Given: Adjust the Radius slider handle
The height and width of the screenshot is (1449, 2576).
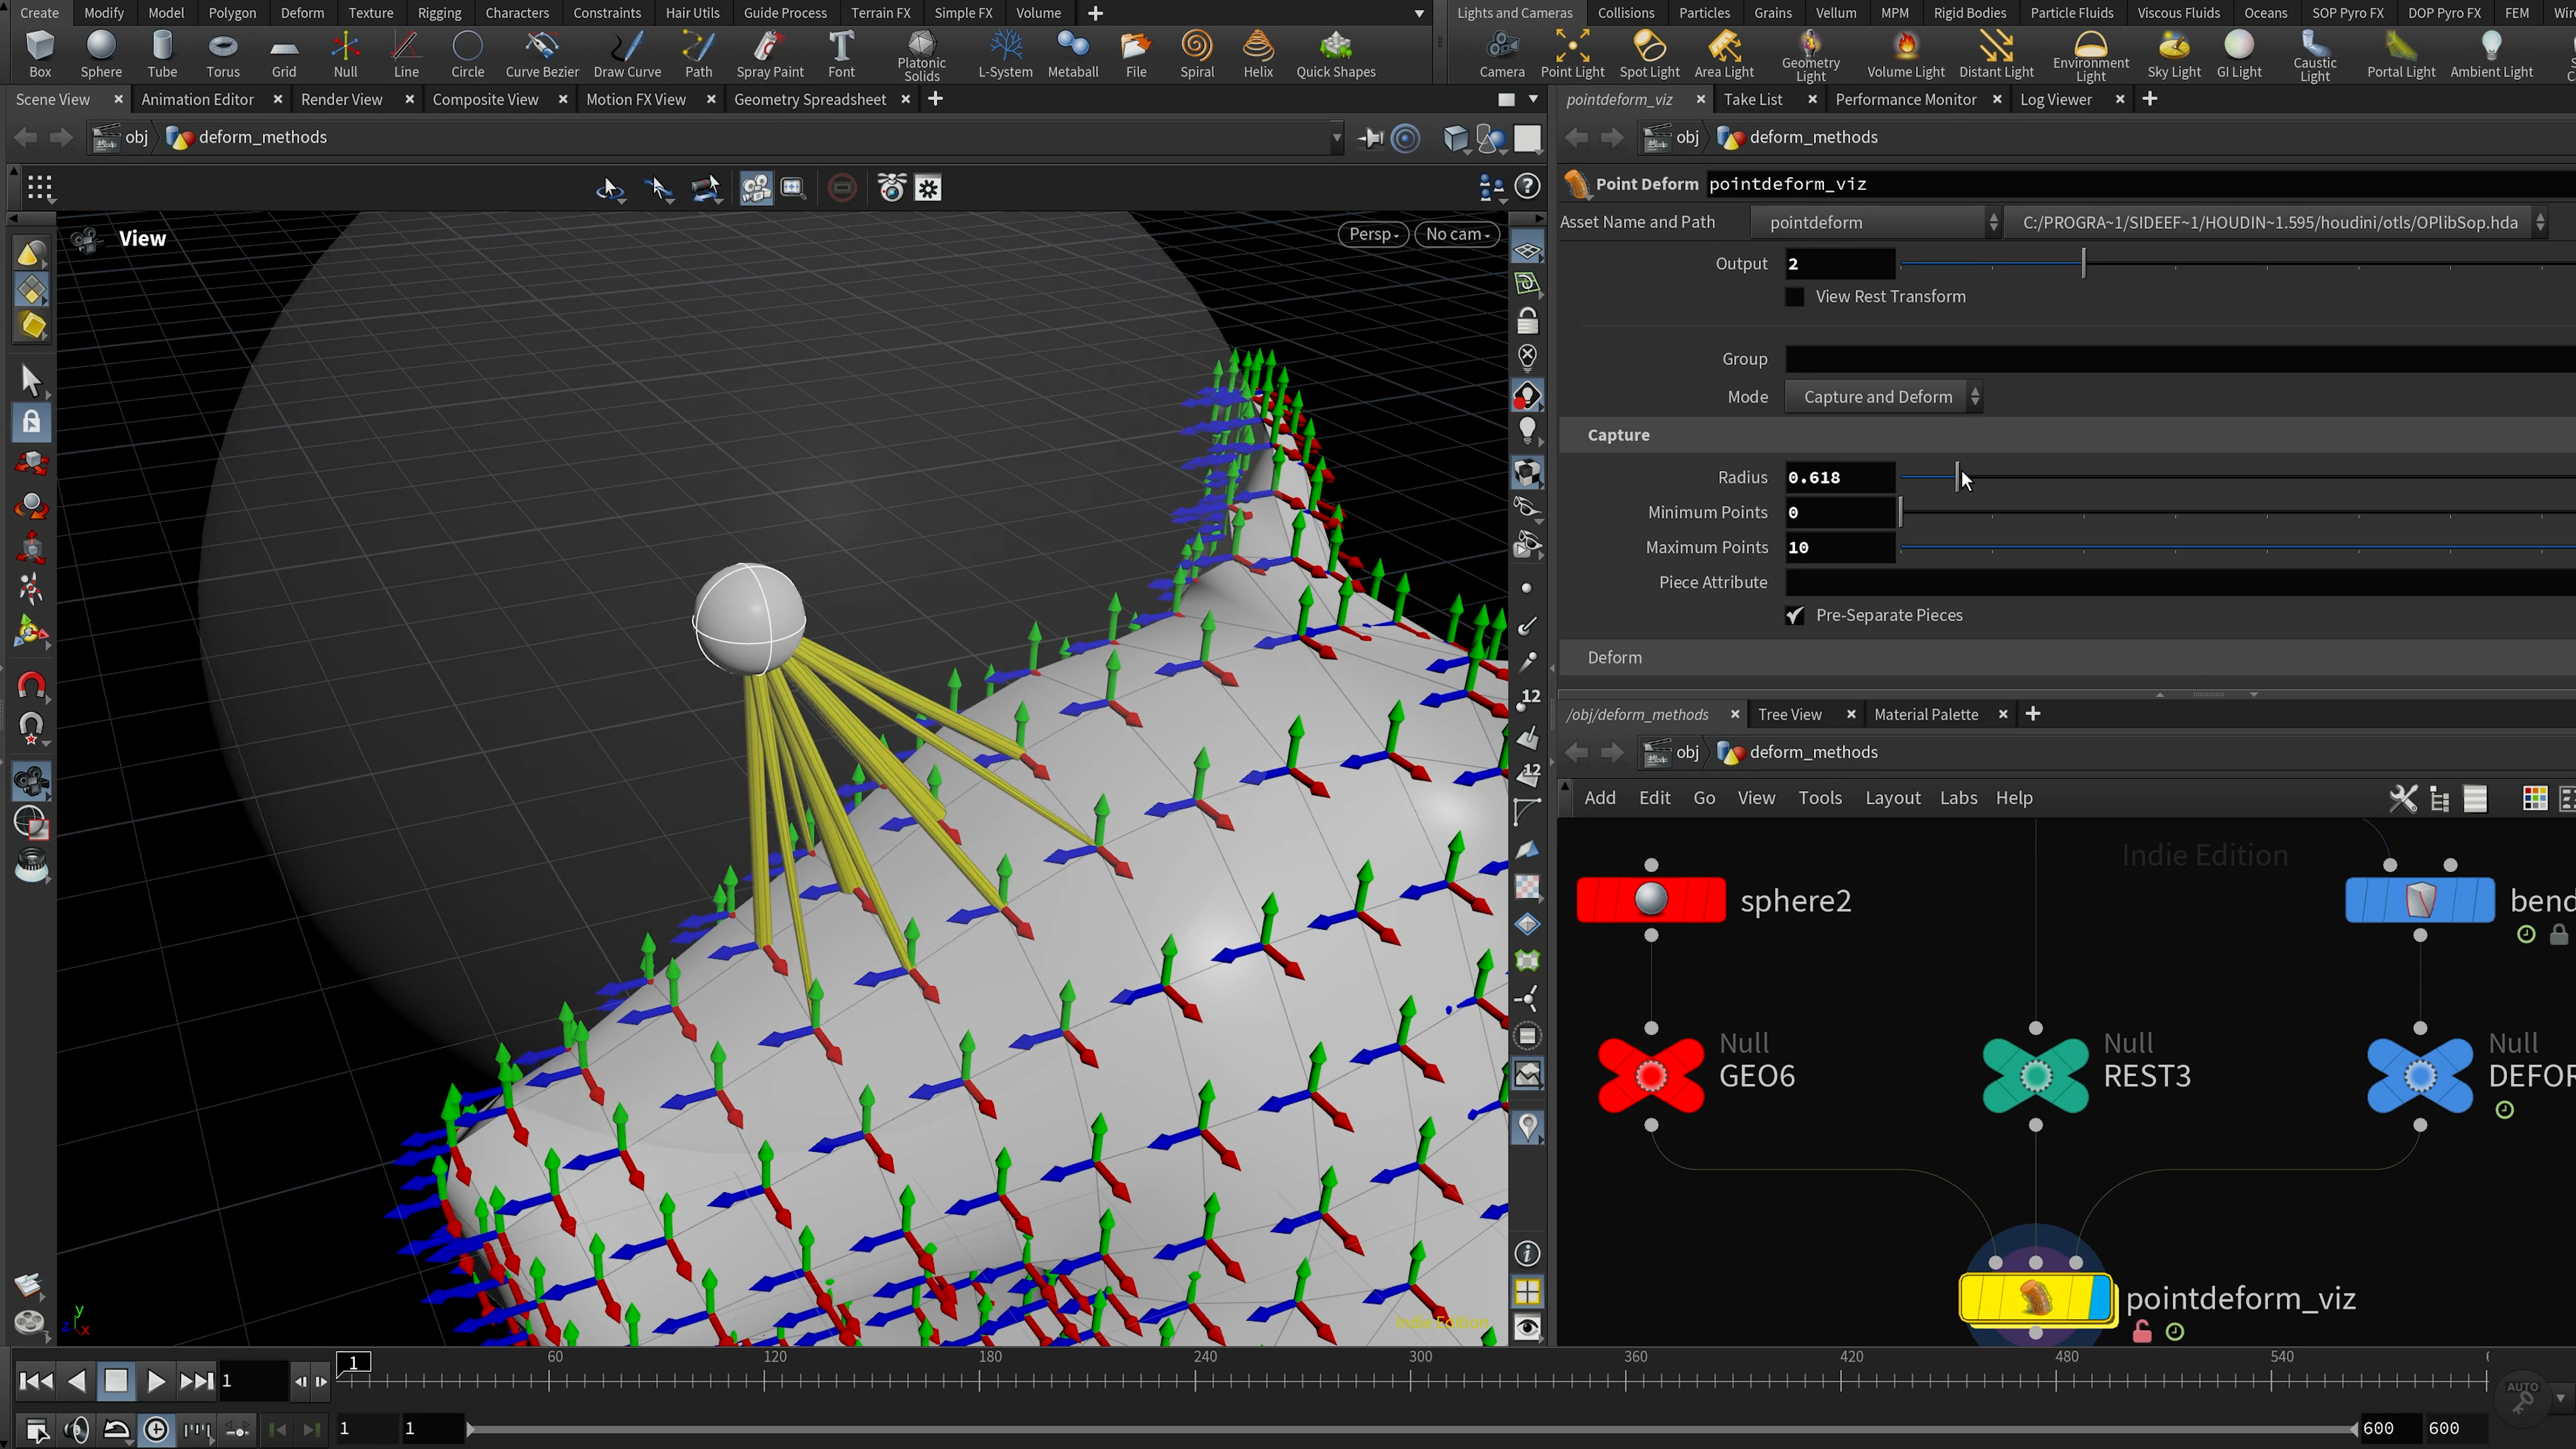Looking at the screenshot, I should click(1957, 478).
